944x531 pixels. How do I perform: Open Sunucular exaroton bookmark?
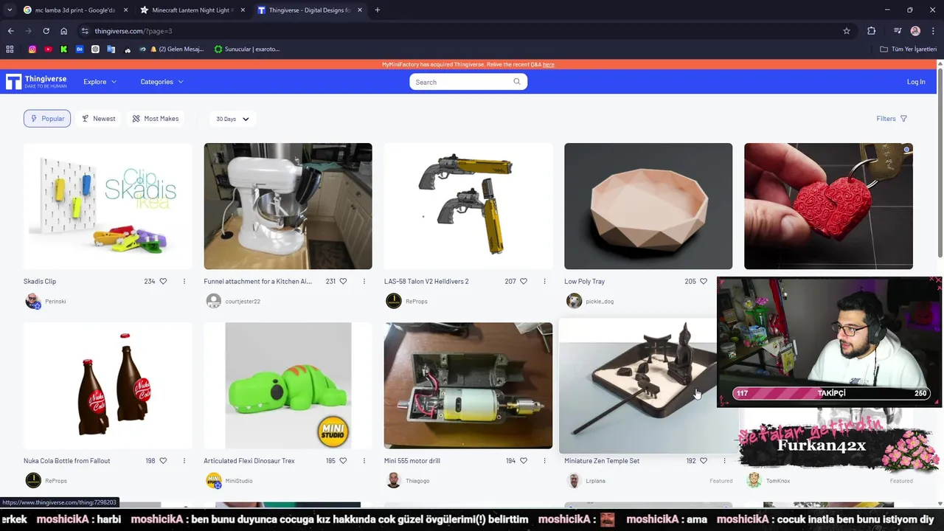pos(247,49)
